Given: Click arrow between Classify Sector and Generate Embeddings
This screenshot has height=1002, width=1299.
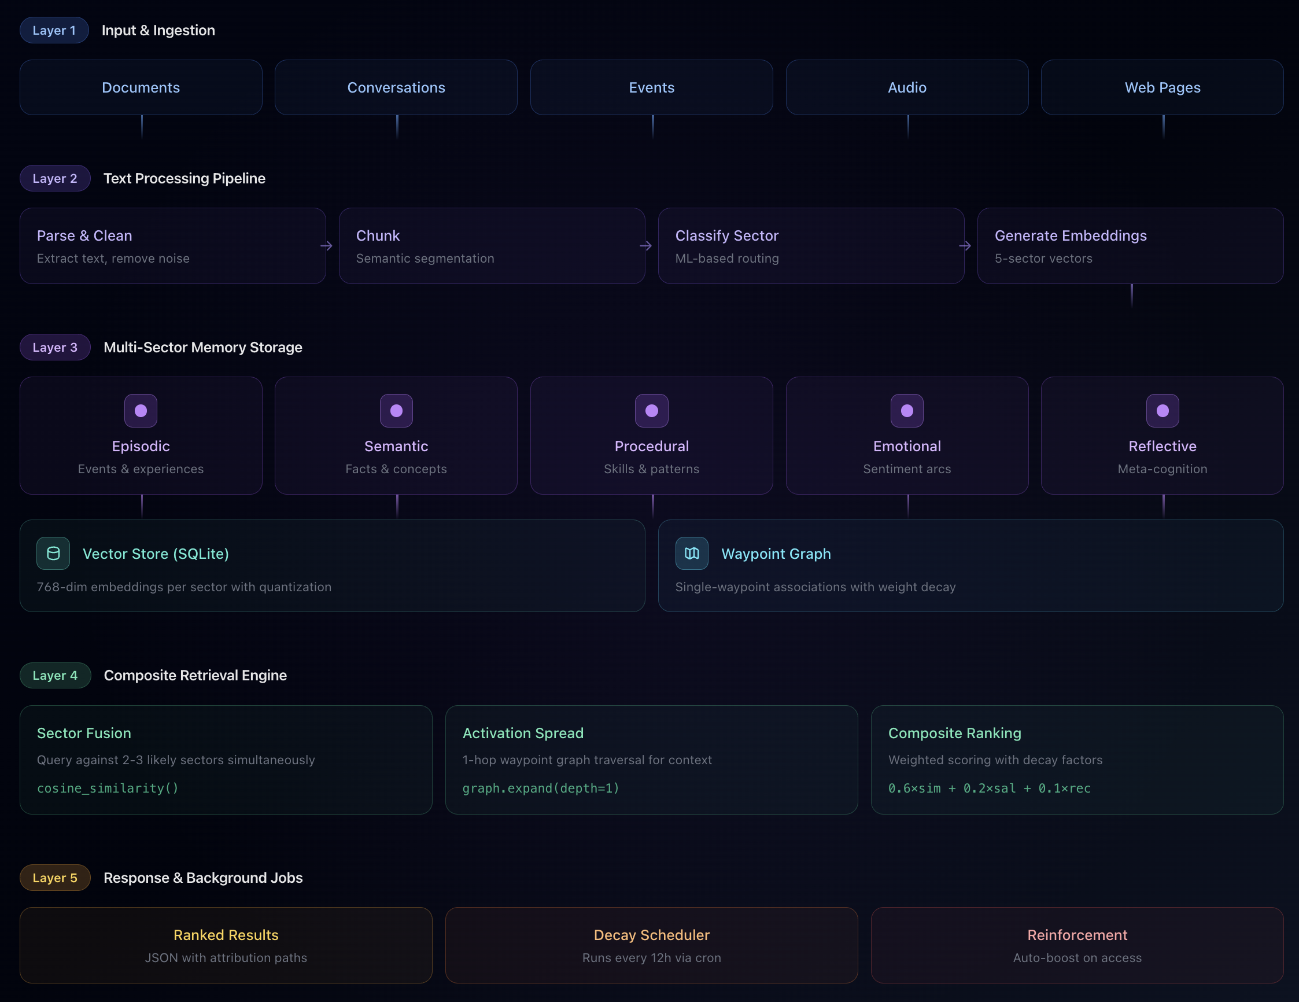Looking at the screenshot, I should [x=965, y=246].
